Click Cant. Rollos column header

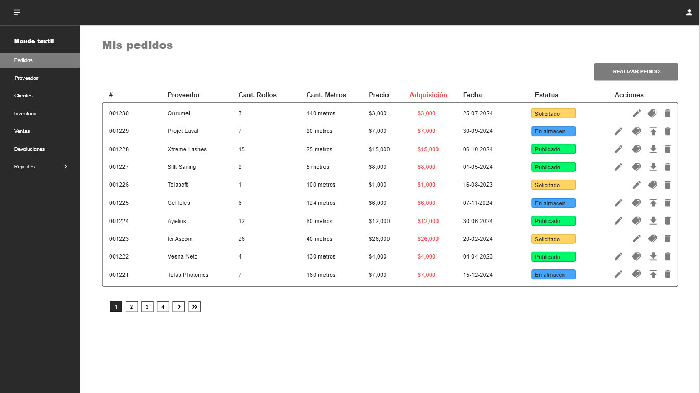coord(257,95)
